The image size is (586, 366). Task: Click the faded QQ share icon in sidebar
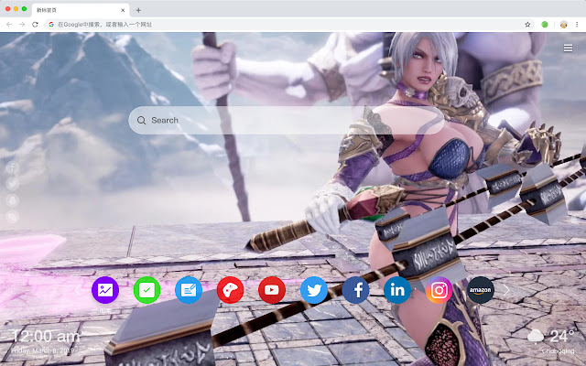(12, 200)
